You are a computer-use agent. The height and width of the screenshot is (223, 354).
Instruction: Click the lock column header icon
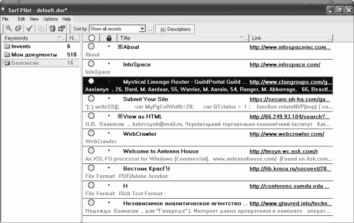coord(109,38)
